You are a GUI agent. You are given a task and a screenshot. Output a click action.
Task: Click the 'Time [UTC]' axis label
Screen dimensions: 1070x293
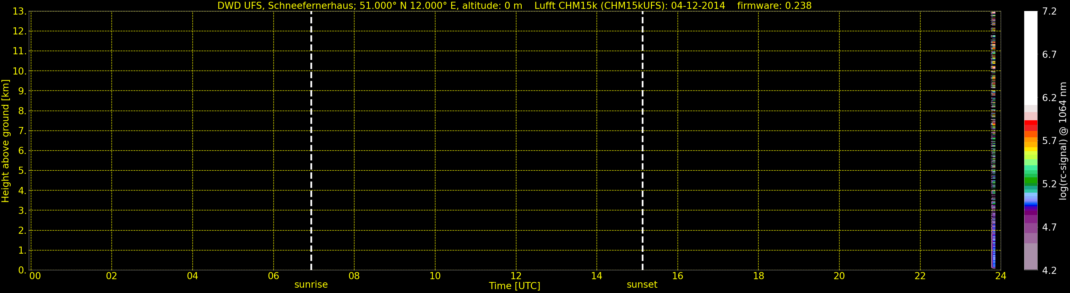tap(515, 286)
